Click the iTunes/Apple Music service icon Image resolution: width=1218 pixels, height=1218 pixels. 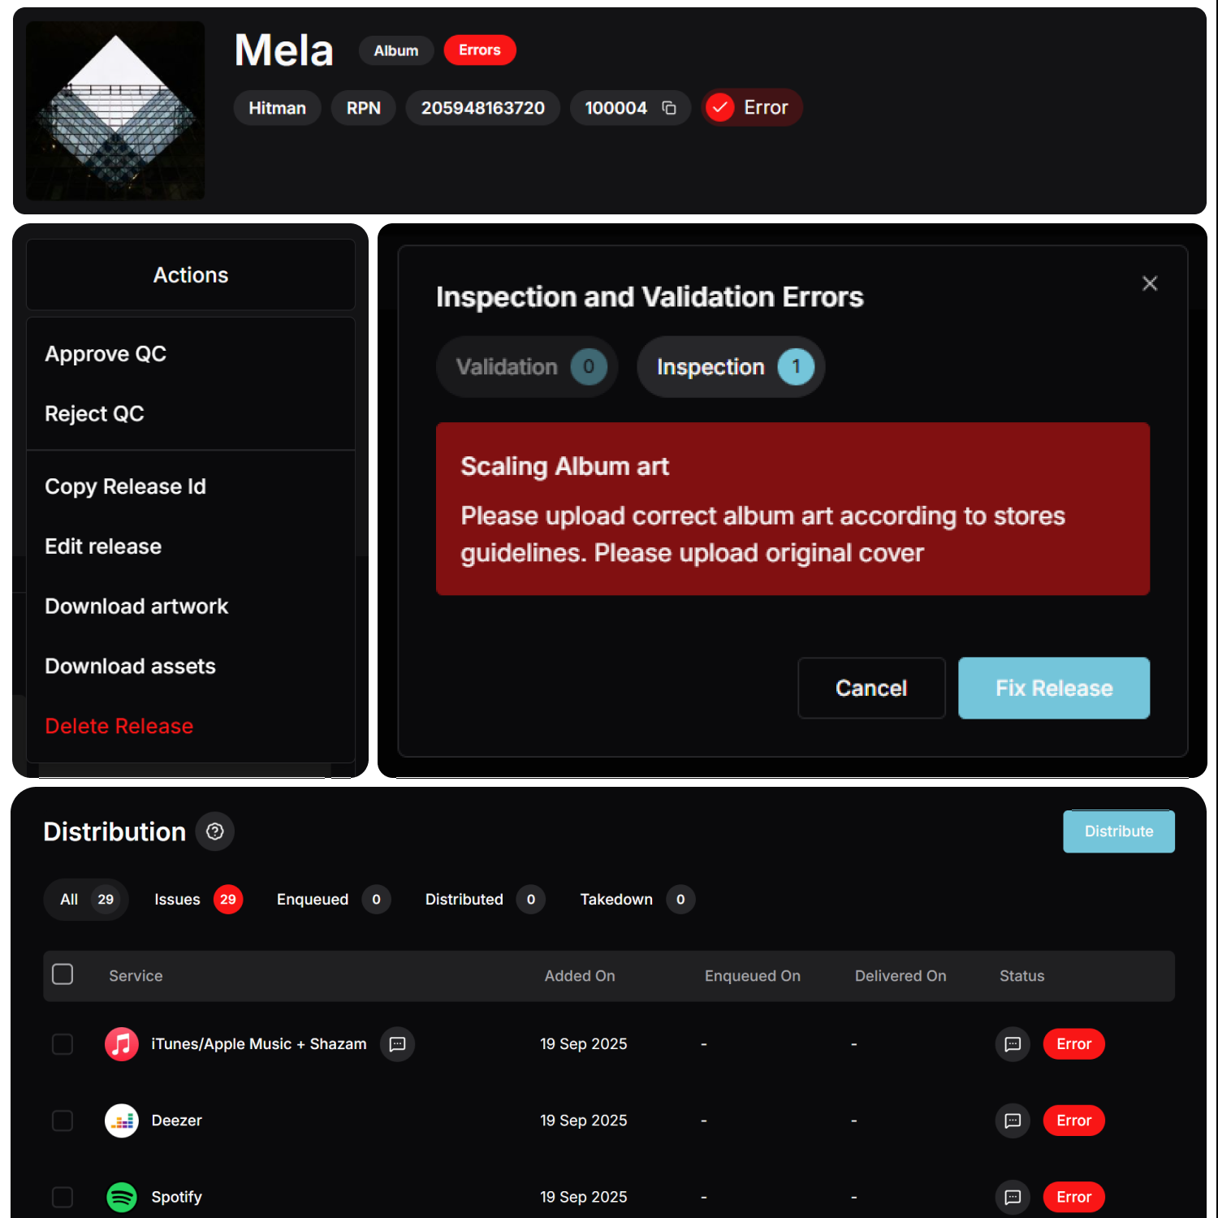coord(121,1044)
